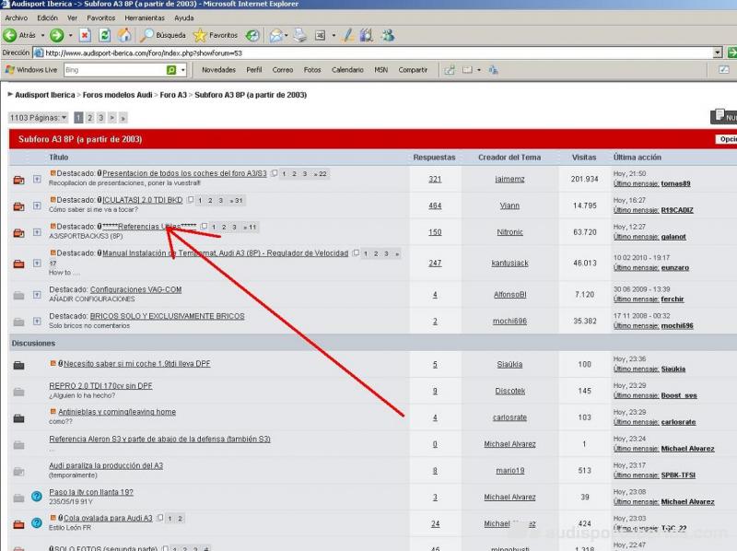Open the Favoritos star panel
This screenshot has width=737, height=551.
pyautogui.click(x=216, y=35)
